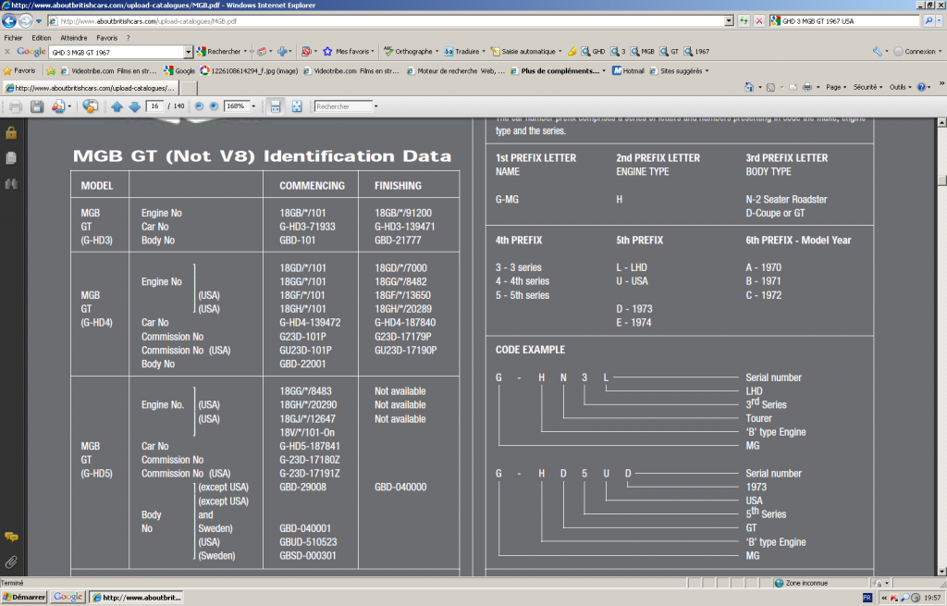Open the security padlock side panel
The image size is (947, 606).
click(11, 133)
